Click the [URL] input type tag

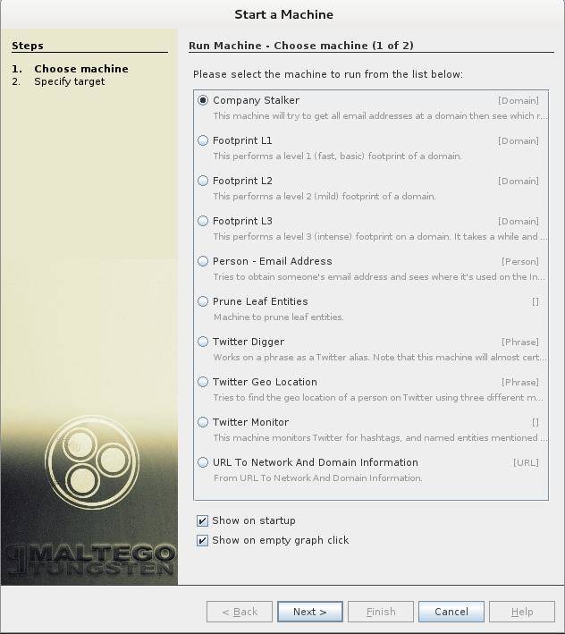pyautogui.click(x=526, y=462)
